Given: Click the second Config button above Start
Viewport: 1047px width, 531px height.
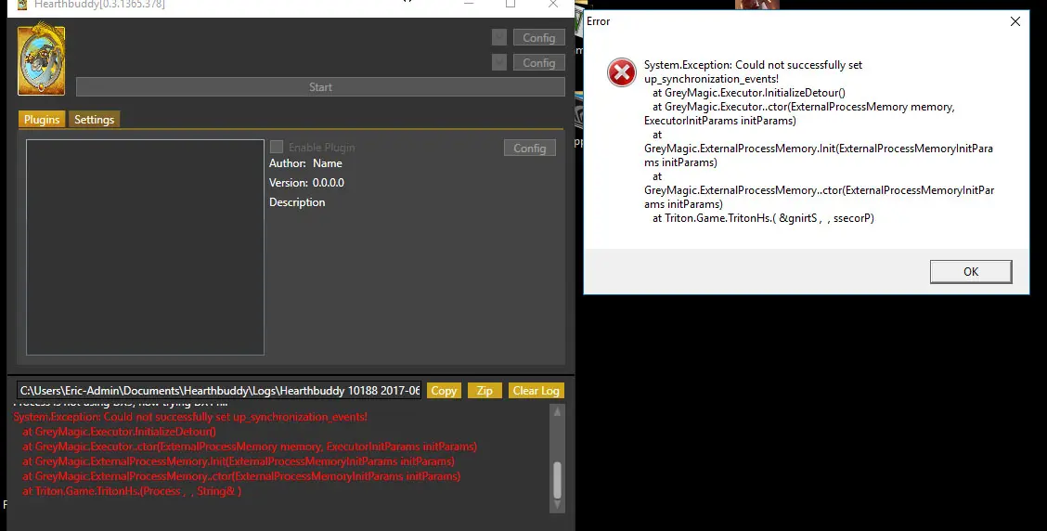Looking at the screenshot, I should pos(539,62).
